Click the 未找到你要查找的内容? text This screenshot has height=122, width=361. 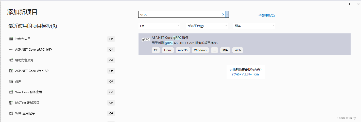point(246,70)
